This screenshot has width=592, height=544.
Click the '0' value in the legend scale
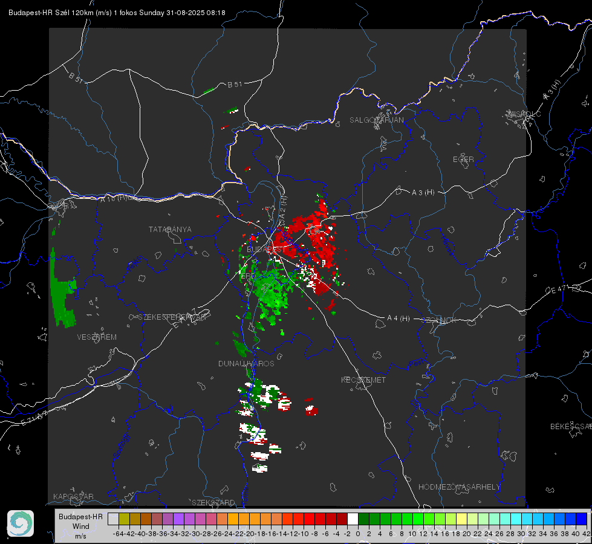(358, 534)
